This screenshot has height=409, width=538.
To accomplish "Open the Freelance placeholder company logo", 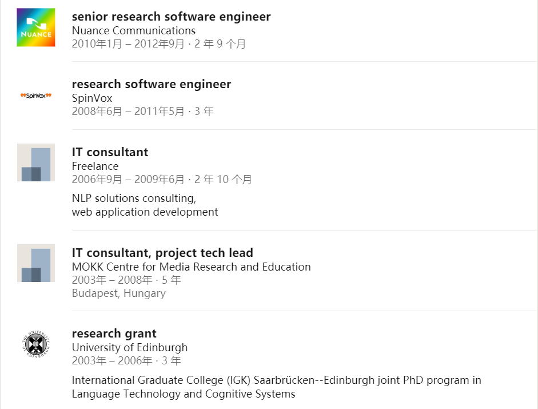I will (36, 163).
